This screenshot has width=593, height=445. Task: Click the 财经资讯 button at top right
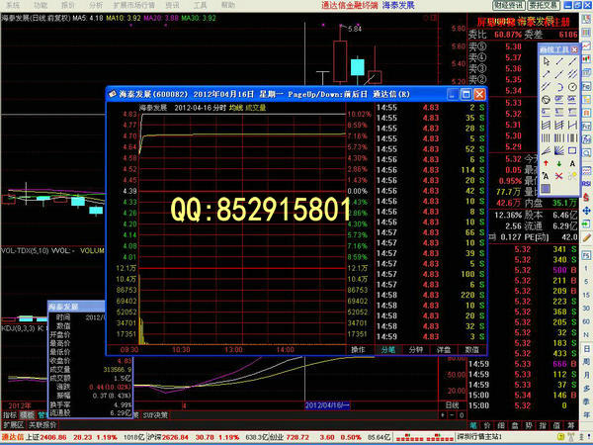[511, 5]
